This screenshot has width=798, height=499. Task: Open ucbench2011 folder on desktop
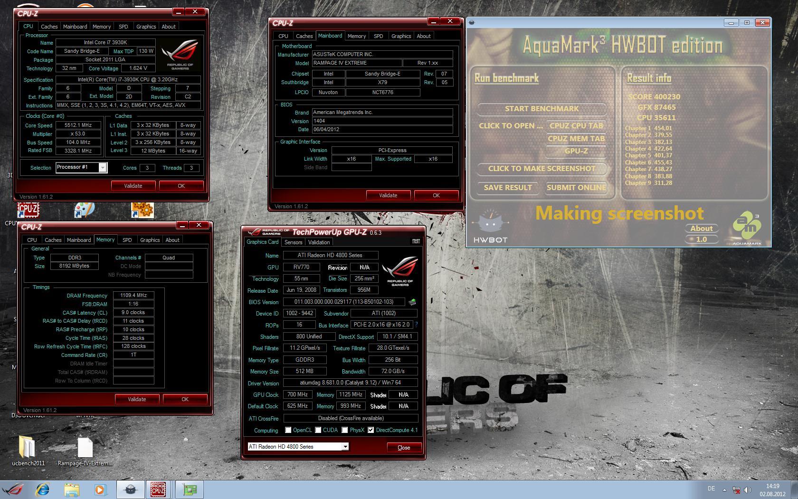[28, 451]
